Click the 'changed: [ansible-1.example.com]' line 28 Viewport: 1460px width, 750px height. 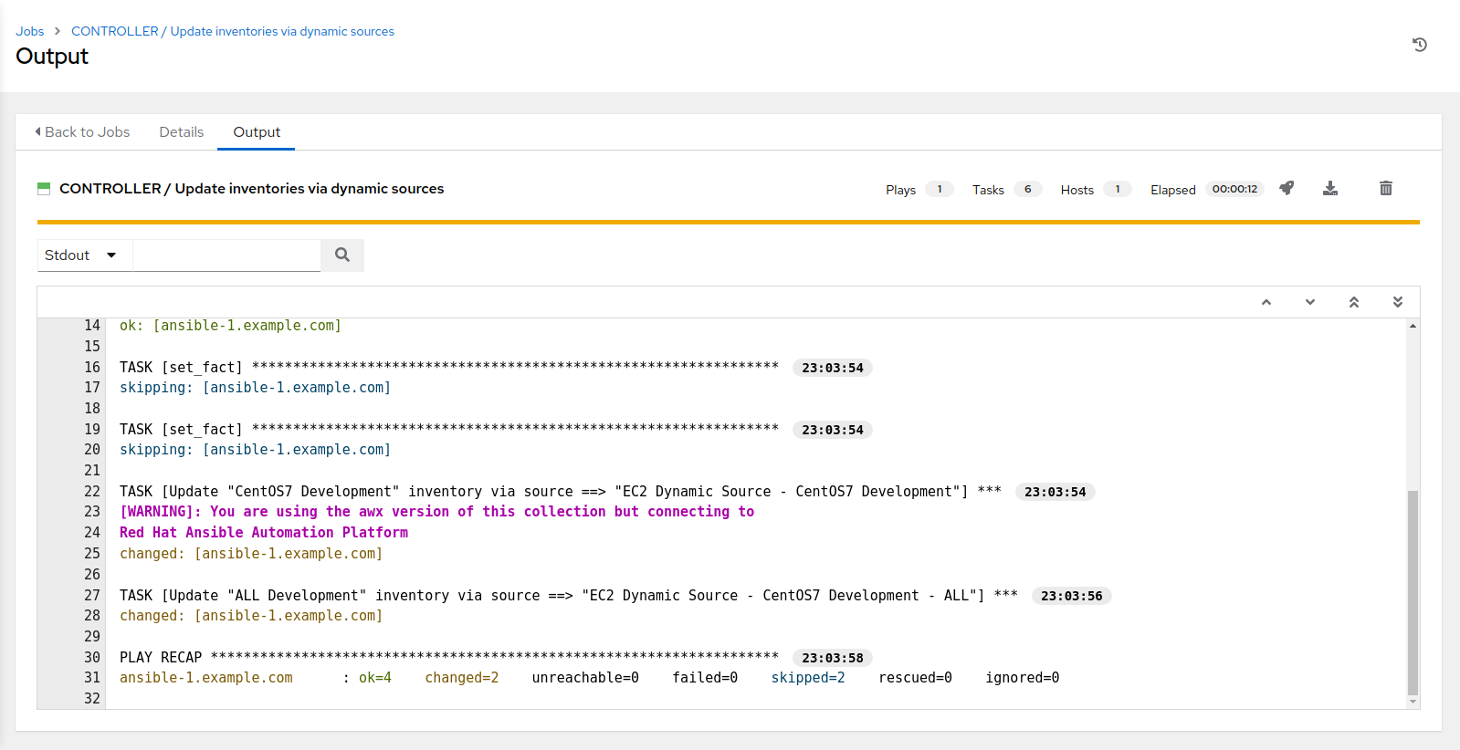pos(251,616)
